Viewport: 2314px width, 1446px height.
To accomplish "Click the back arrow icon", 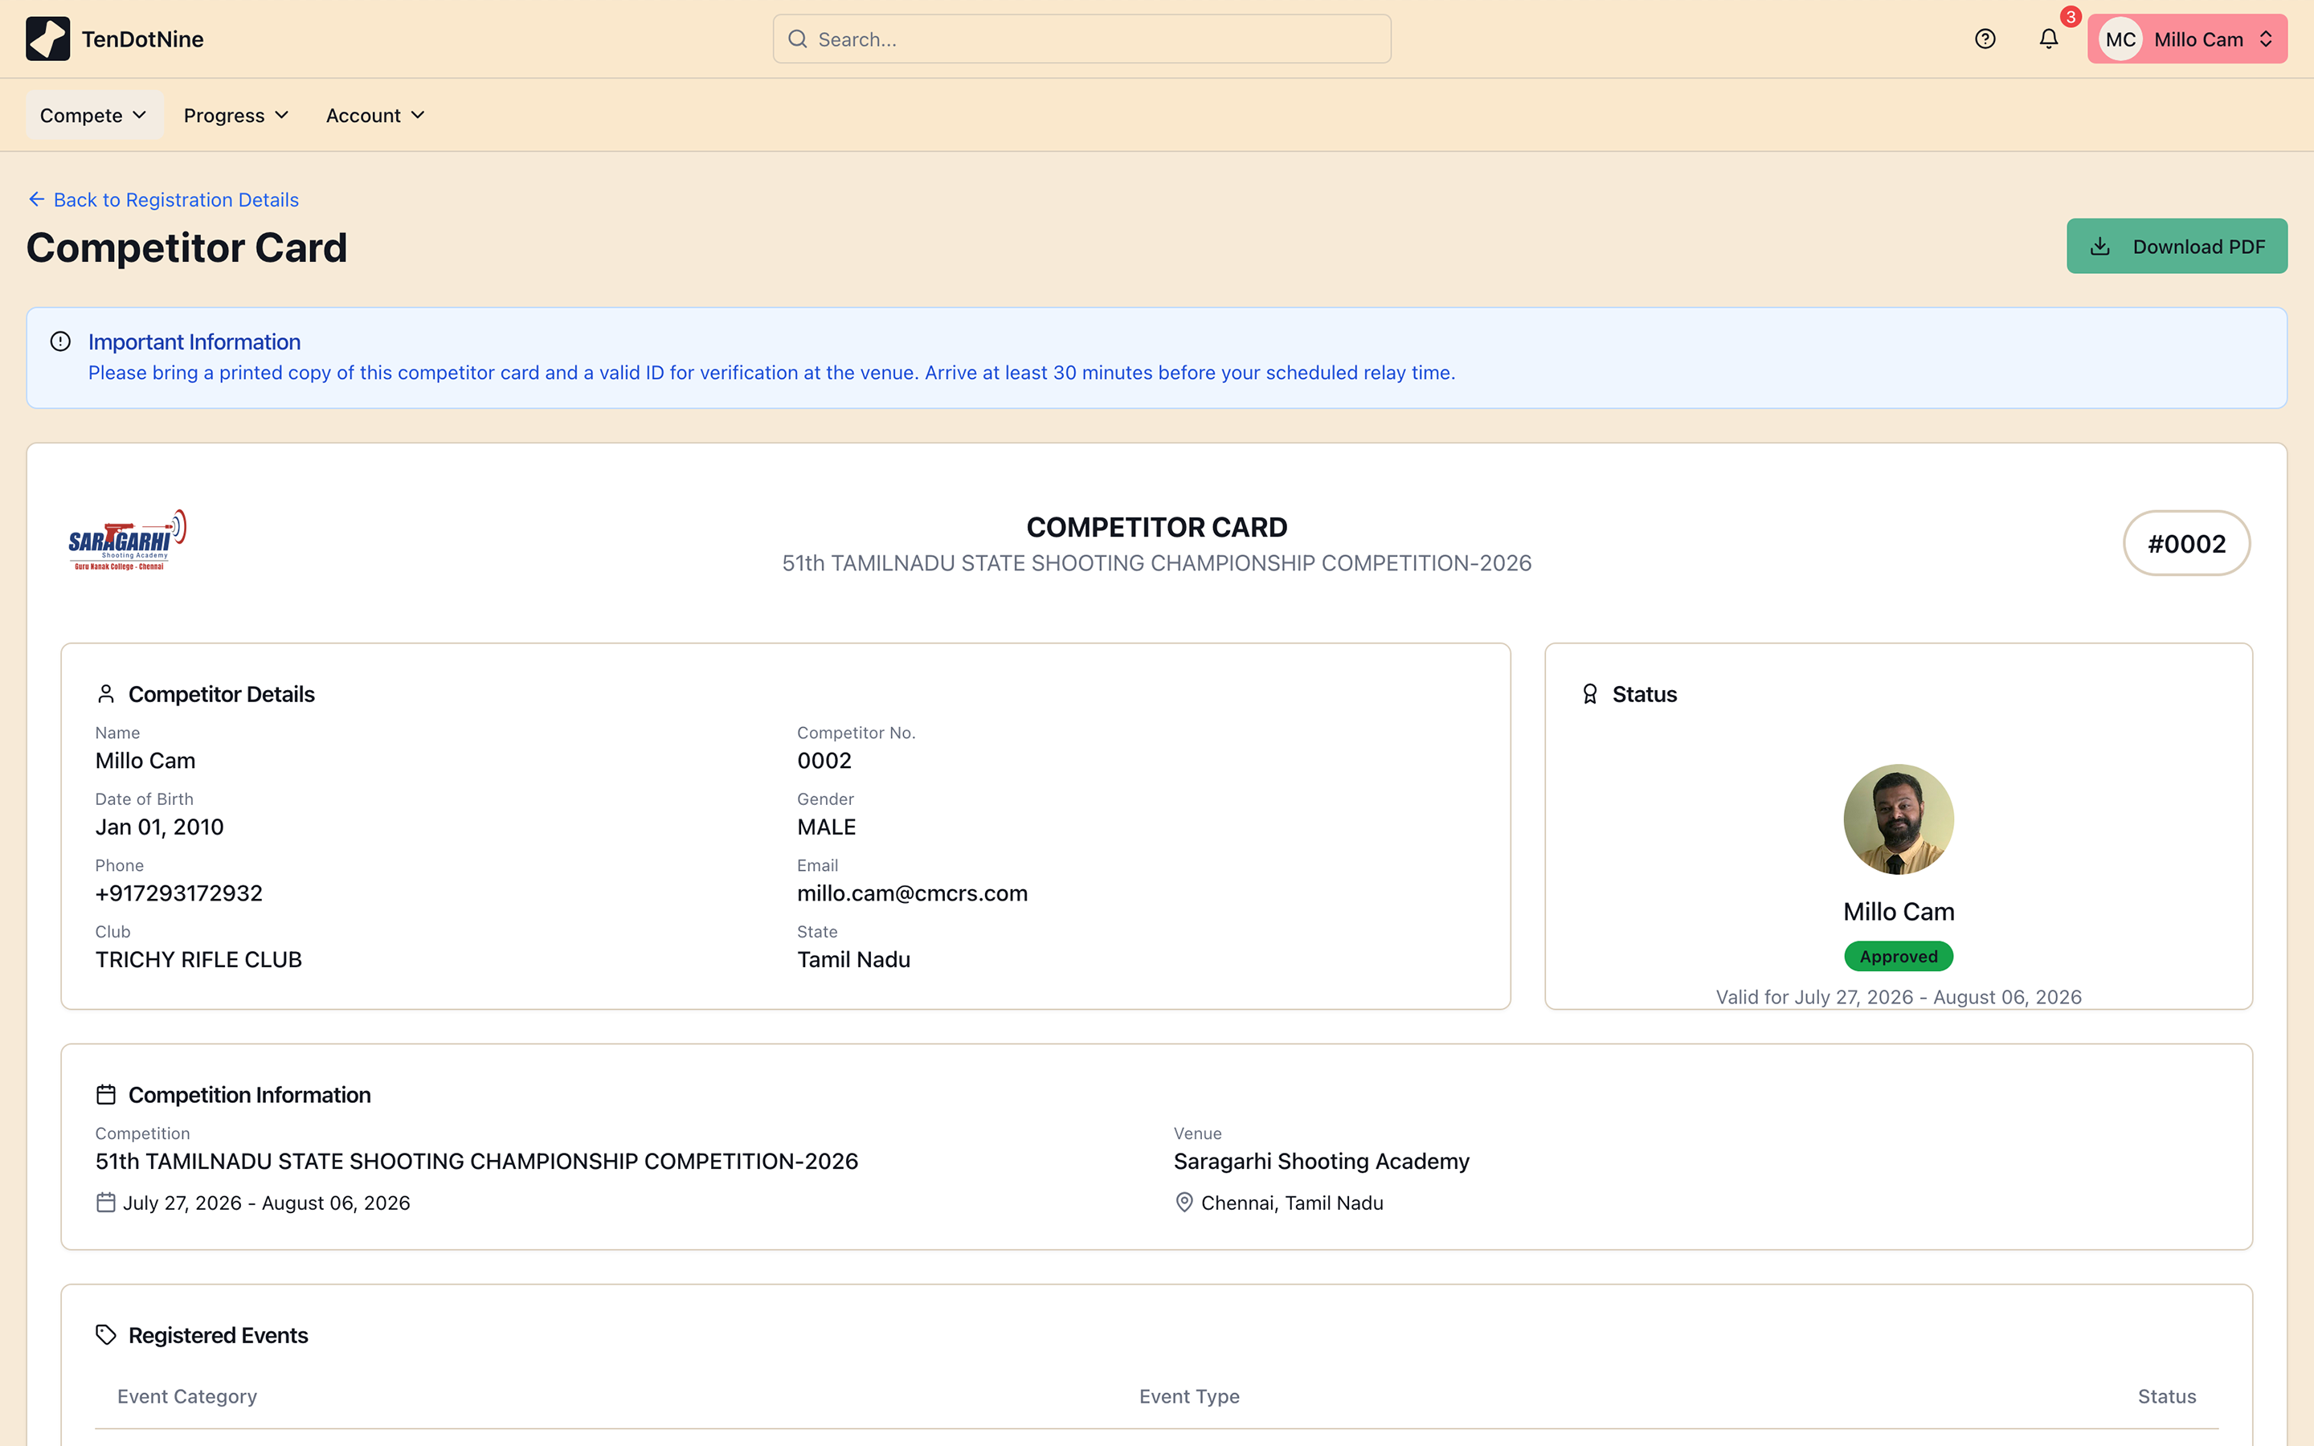I will (36, 199).
